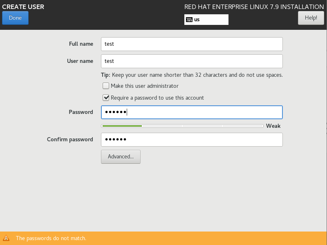Click the keyboard icon beside us

189,20
